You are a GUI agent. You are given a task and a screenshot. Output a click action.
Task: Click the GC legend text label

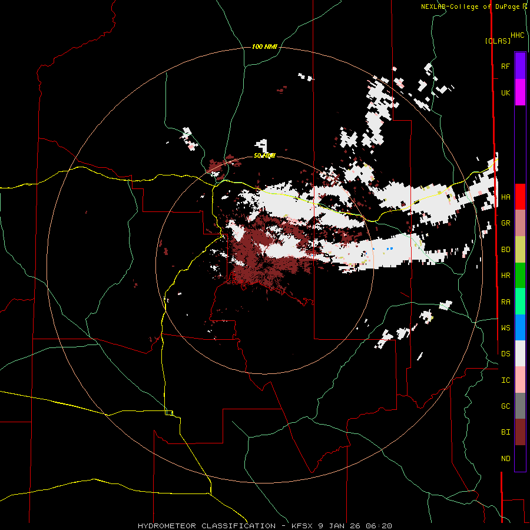tap(505, 406)
